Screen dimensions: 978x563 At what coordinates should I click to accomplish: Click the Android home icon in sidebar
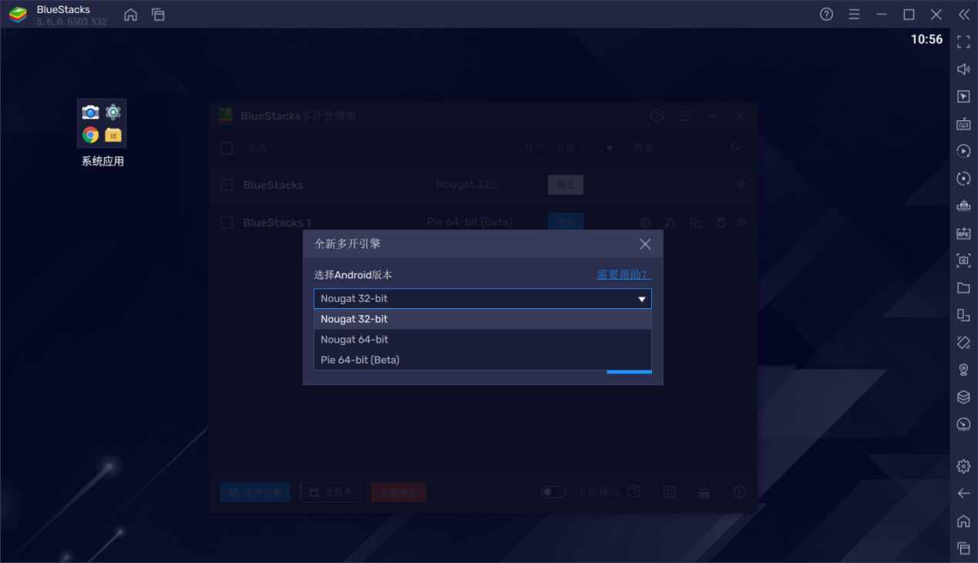[x=963, y=521]
